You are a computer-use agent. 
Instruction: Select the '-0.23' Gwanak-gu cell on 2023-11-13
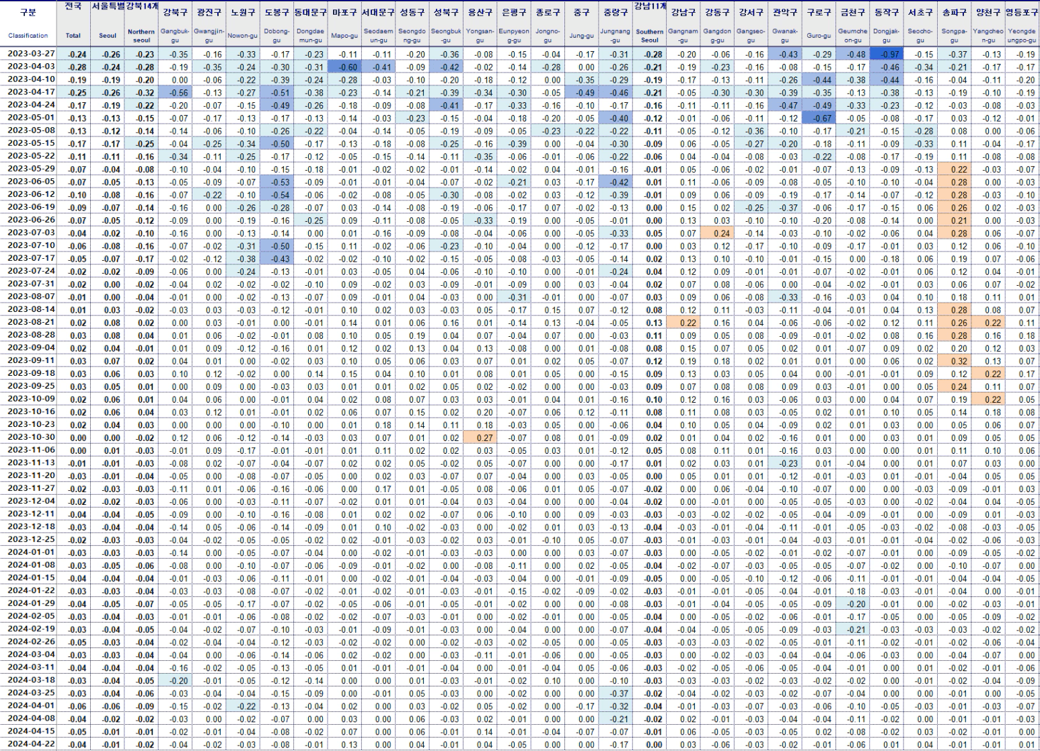pos(785,463)
